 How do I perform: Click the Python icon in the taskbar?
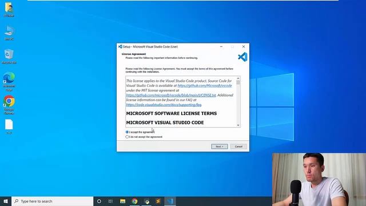[x=146, y=201]
